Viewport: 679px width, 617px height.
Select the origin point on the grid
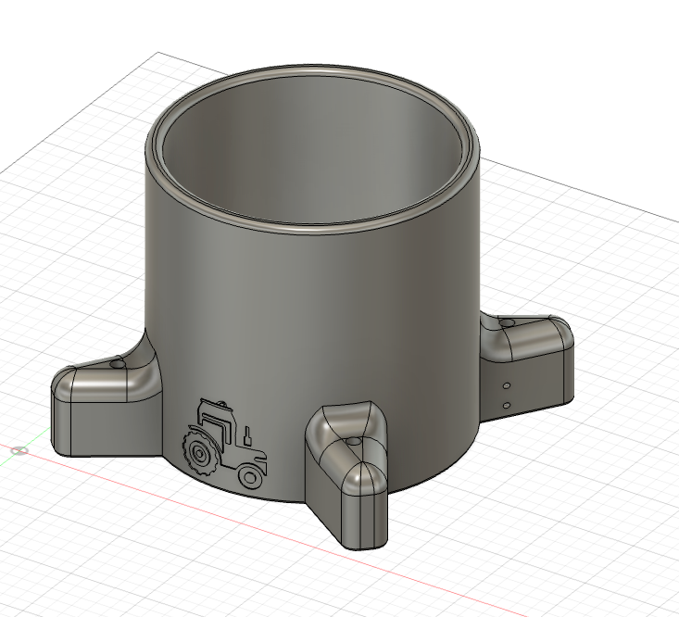pos(19,451)
